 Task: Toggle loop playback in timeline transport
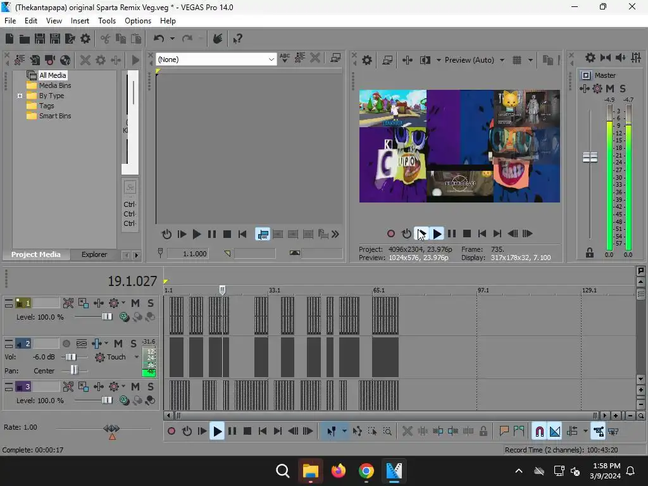187,432
